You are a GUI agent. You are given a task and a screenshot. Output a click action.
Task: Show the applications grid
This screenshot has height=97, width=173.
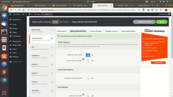4,93
